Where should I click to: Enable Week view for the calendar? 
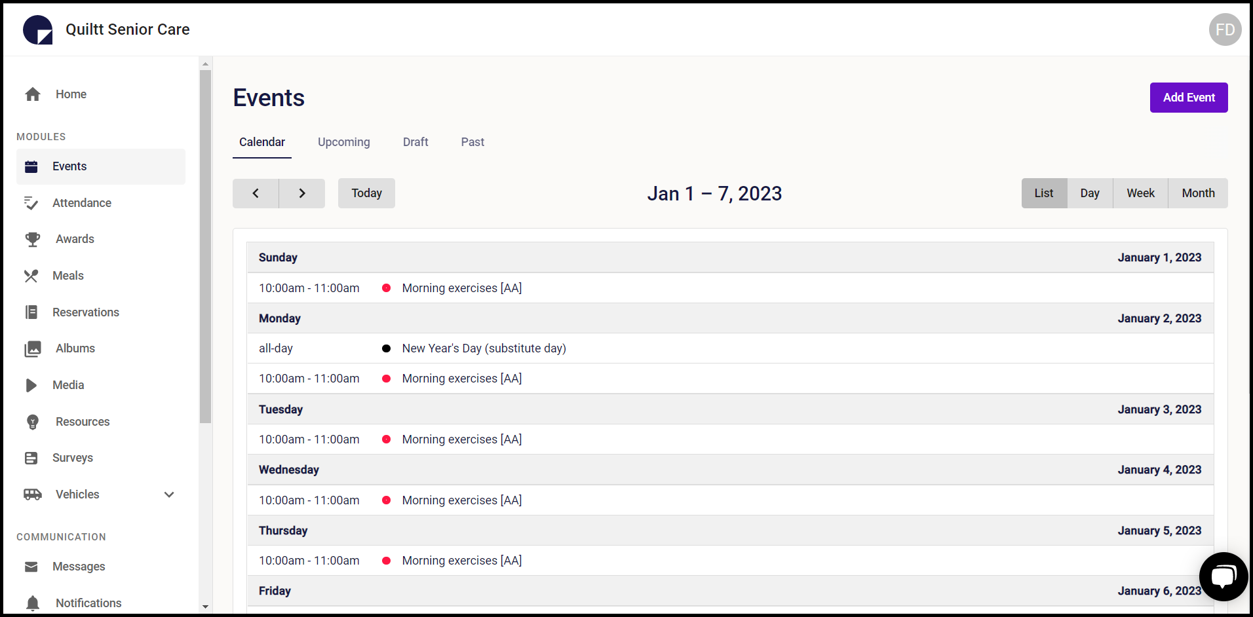(x=1140, y=193)
